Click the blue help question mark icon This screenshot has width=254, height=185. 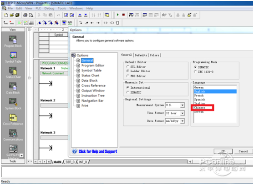coord(74,151)
